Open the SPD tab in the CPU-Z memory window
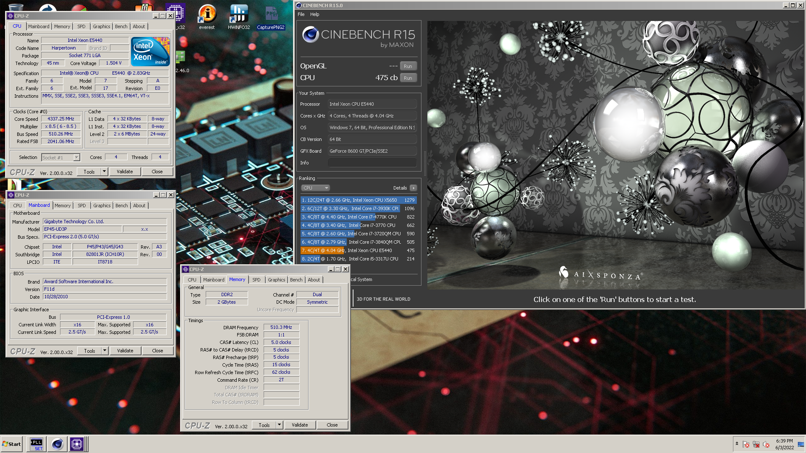Image resolution: width=806 pixels, height=453 pixels. click(256, 280)
